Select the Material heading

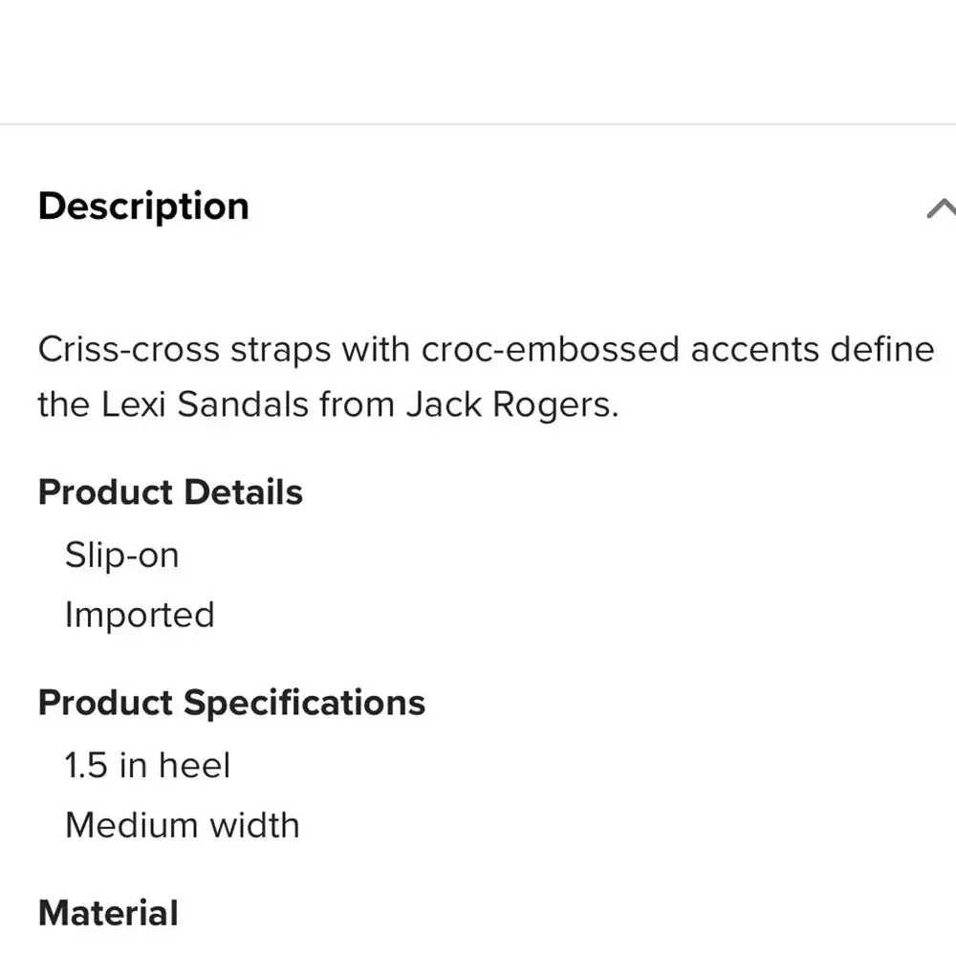108,913
